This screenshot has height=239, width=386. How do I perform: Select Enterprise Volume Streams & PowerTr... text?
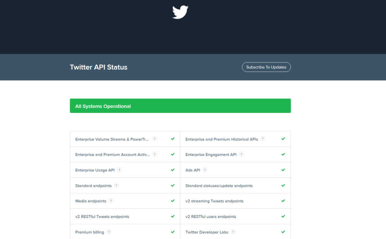coord(112,139)
